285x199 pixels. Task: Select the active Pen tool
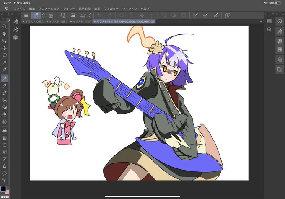(x=4, y=78)
